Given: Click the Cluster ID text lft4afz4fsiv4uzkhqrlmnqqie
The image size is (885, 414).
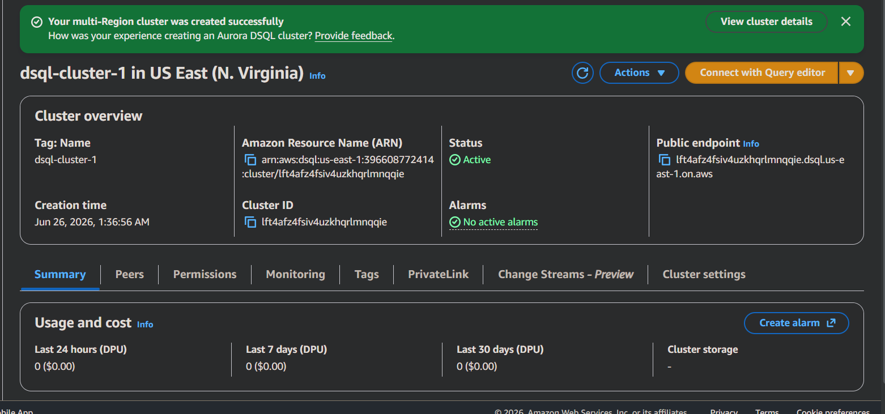Looking at the screenshot, I should click(324, 222).
